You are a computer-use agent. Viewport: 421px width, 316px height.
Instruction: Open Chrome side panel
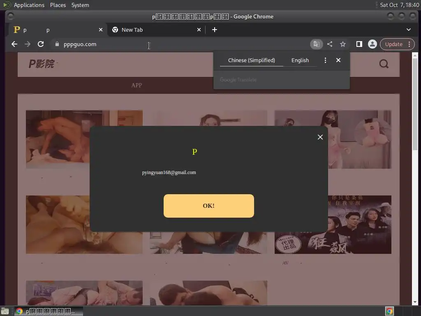tap(359, 44)
